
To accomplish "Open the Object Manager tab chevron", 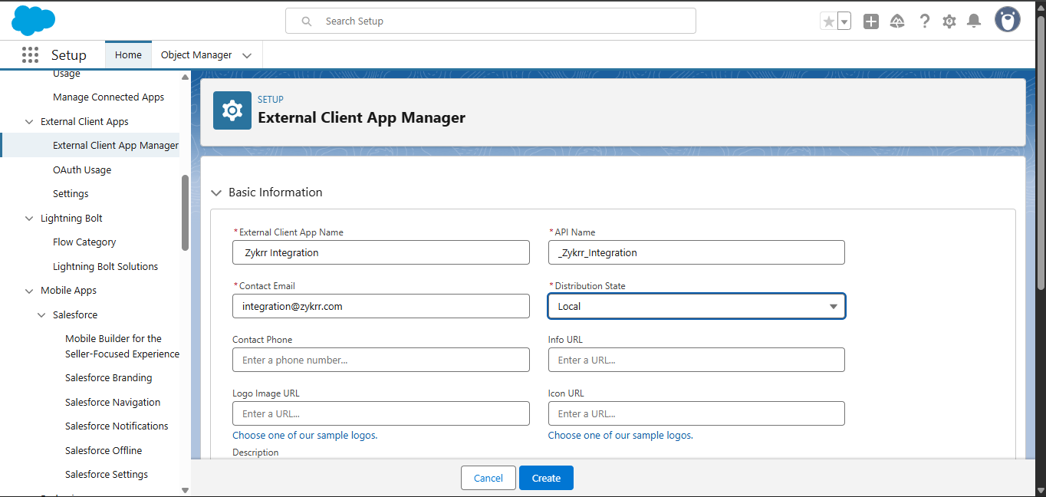I will (247, 55).
